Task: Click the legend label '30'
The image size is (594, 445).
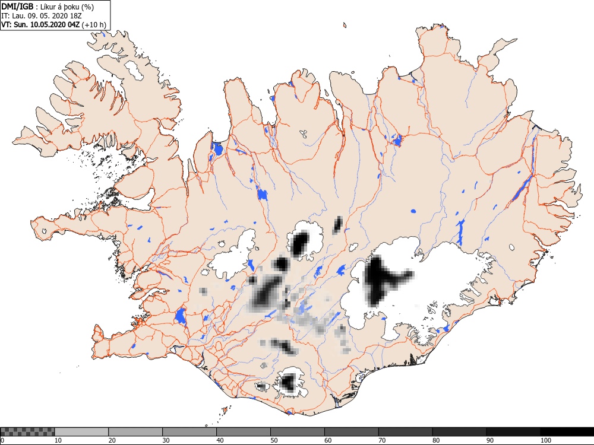Action: tap(166, 440)
